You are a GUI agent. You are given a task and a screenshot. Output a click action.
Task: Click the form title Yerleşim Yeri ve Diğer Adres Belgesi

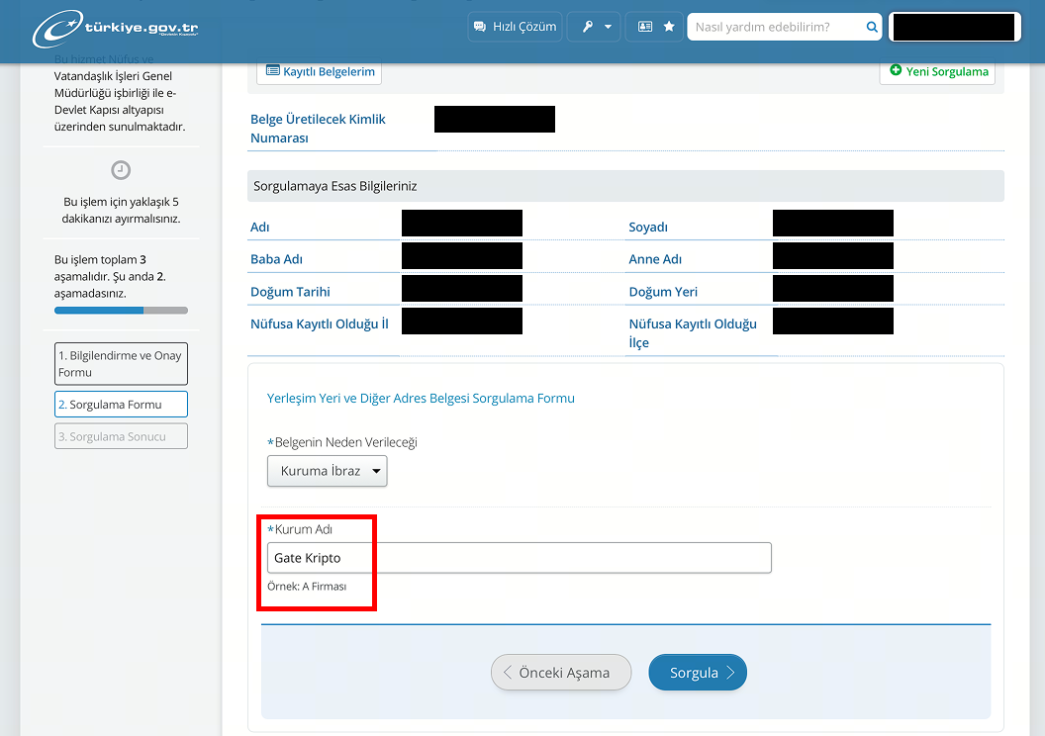(421, 399)
